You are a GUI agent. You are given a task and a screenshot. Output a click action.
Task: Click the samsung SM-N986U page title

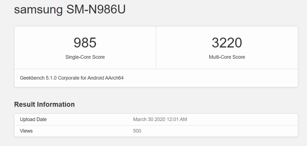[x=70, y=10]
